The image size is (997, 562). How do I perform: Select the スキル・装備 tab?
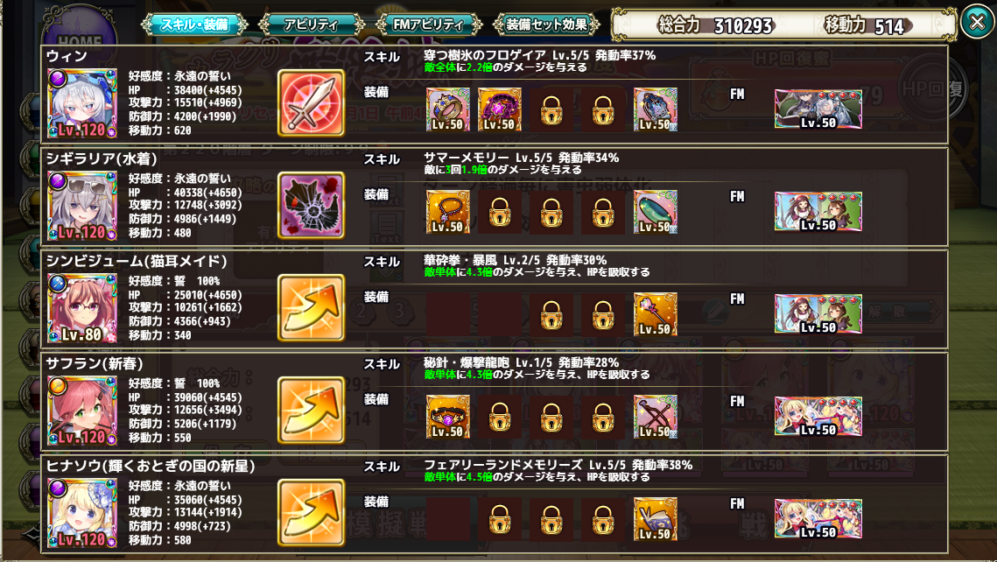(x=194, y=25)
